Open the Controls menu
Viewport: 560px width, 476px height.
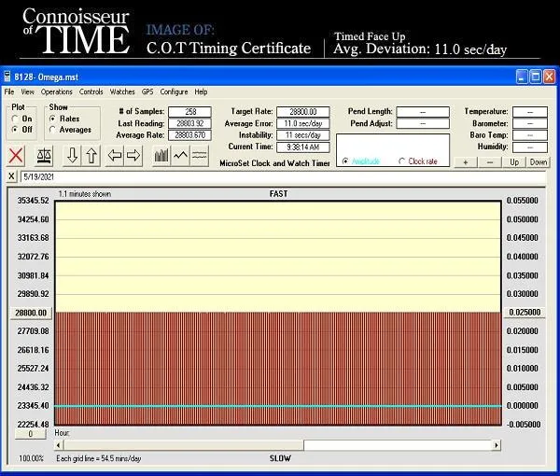point(91,91)
